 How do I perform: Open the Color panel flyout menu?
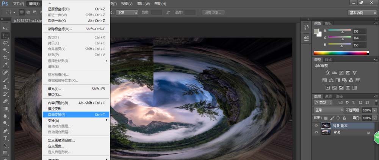(375, 23)
